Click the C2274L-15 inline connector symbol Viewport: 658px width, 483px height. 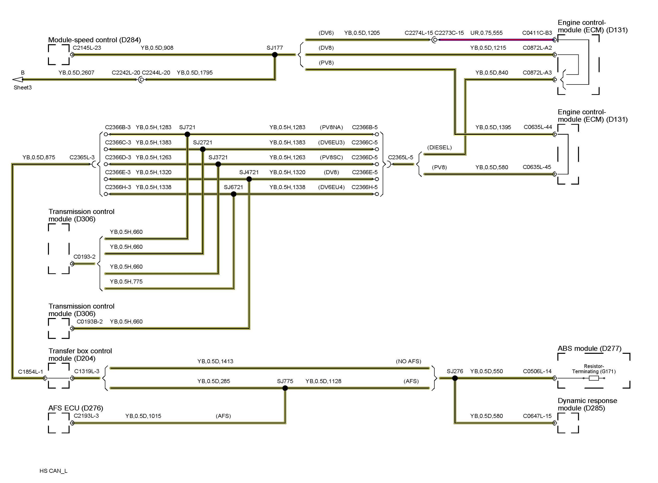(435, 40)
